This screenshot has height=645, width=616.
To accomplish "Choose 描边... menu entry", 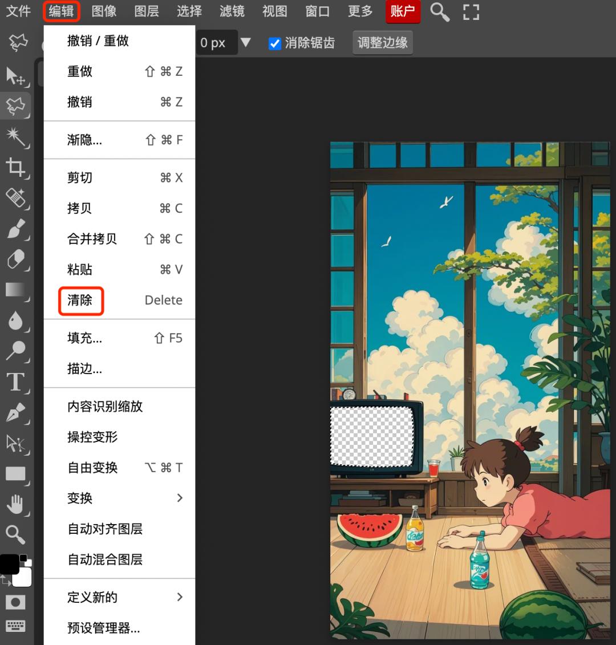I will 119,368.
